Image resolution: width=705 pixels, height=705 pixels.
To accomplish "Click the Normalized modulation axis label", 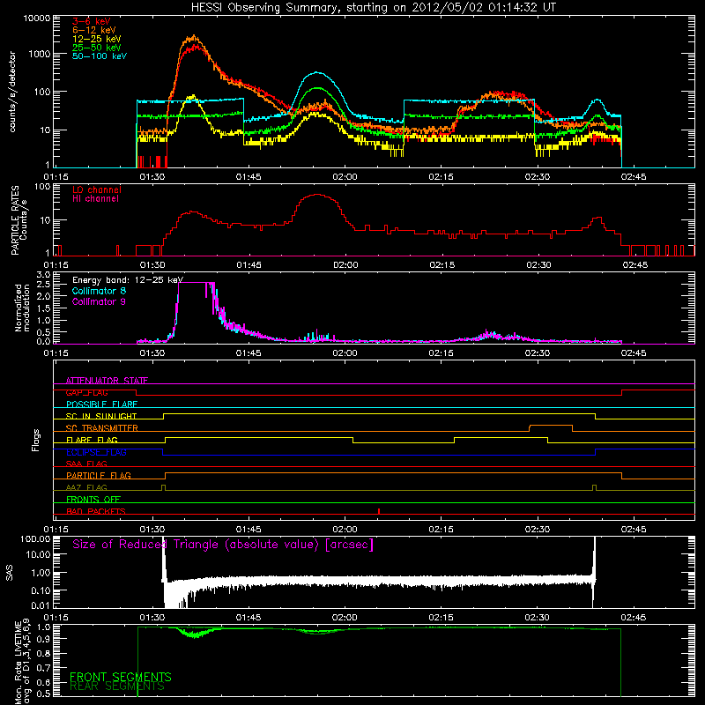I will point(22,308).
